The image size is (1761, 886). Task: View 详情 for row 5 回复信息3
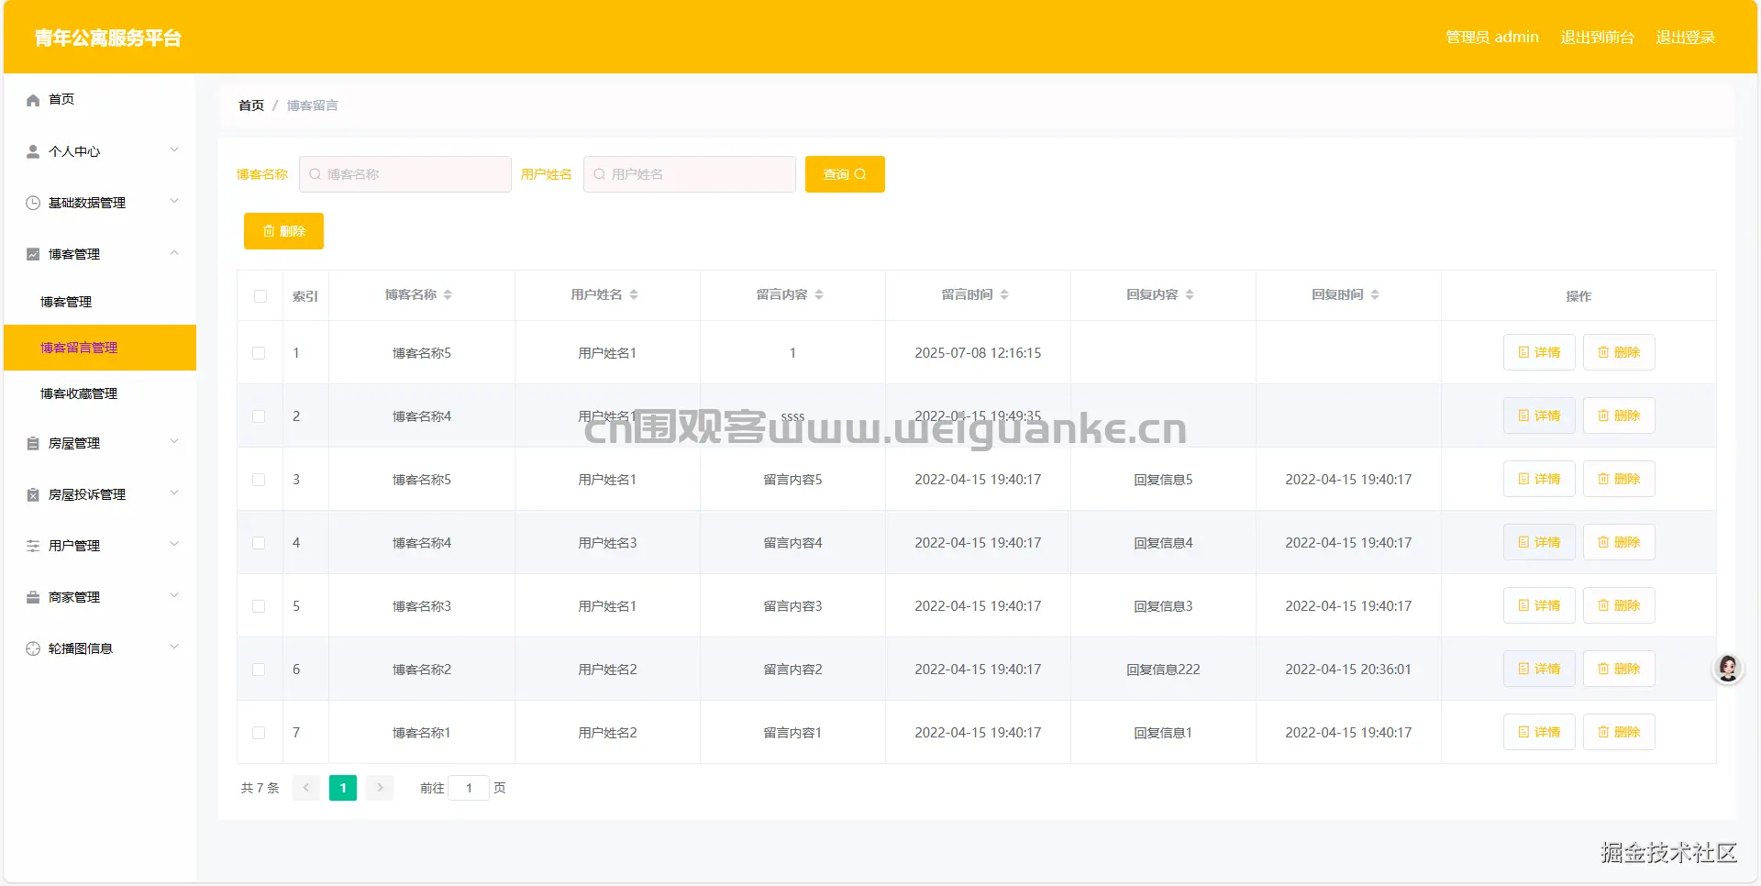click(1539, 605)
